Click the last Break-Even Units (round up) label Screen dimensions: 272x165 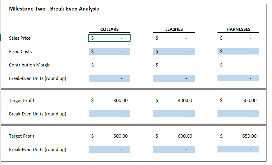(x=38, y=150)
